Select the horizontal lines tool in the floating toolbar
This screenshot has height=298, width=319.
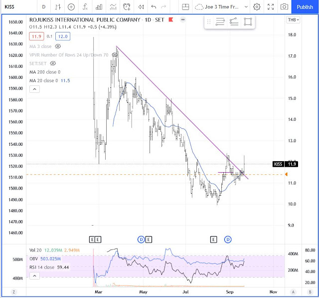coord(220,21)
